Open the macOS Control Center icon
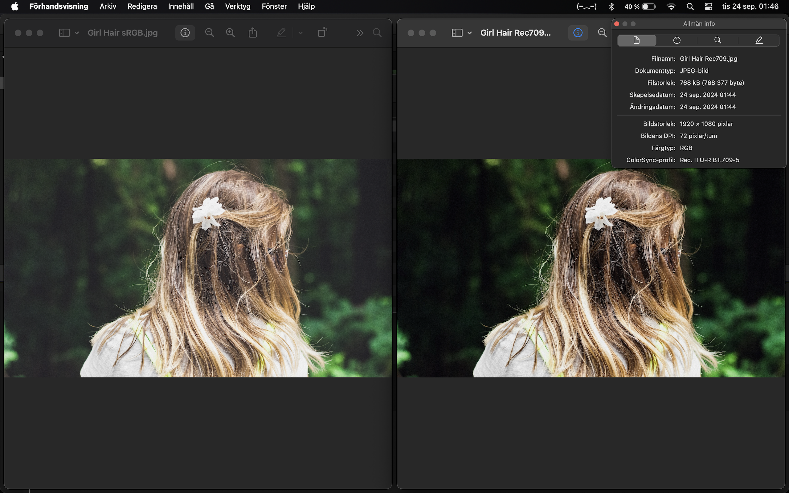Screen dimensions: 789x493 [708, 6]
